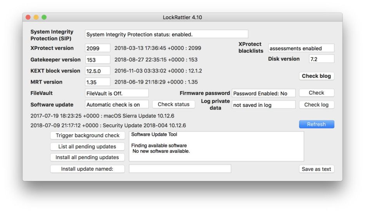Click the Save as text button
The height and width of the screenshot is (213, 365).
click(316, 169)
